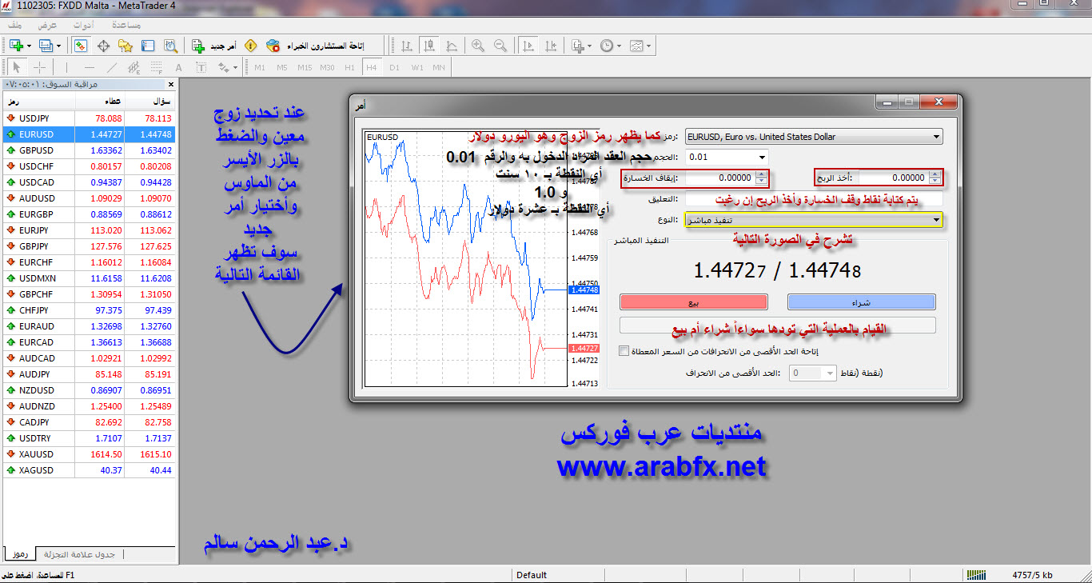Click the New Order toolbar button أمر جديد
The image size is (1092, 583).
point(214,46)
